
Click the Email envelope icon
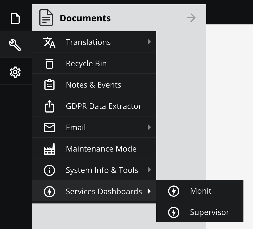click(x=49, y=127)
